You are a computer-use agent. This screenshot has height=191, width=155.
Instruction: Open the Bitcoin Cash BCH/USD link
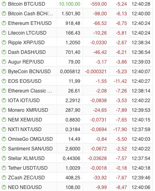pos(30,14)
